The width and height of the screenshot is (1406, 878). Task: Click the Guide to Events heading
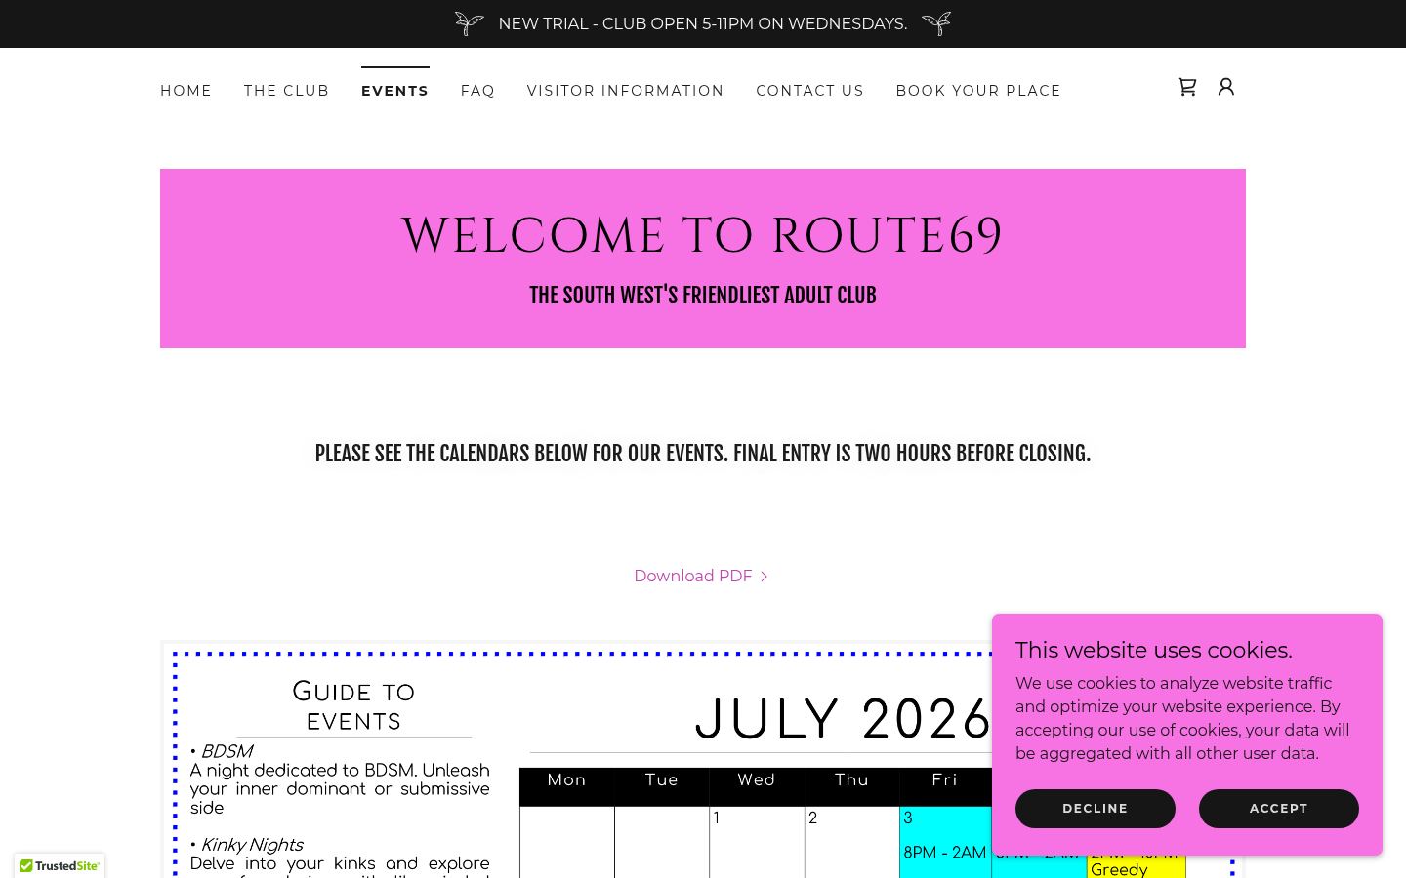pos(353,706)
